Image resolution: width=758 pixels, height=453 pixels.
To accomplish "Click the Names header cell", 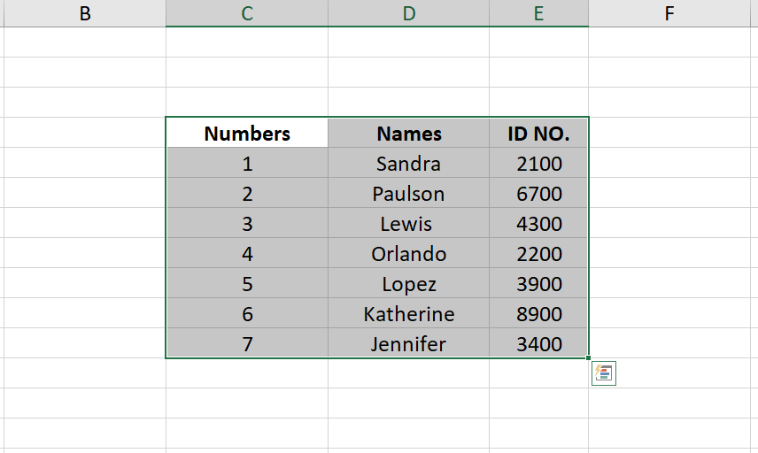I will click(x=408, y=133).
